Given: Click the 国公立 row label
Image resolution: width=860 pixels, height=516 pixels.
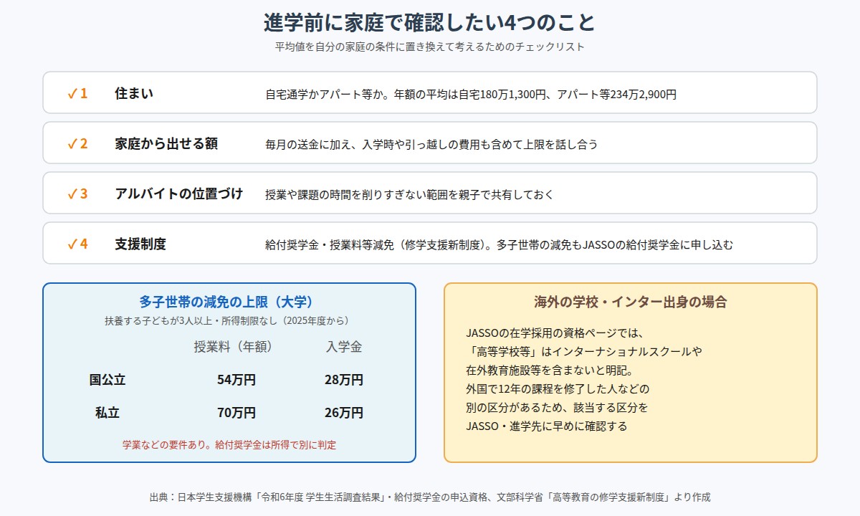Looking at the screenshot, I should click(107, 380).
